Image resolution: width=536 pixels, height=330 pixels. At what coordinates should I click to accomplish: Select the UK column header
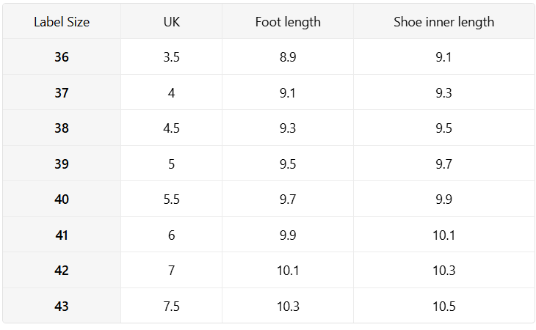172,22
